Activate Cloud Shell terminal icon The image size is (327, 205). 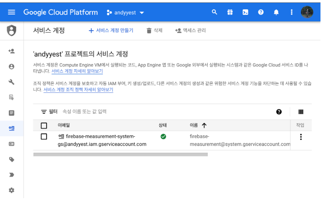pyautogui.click(x=245, y=12)
